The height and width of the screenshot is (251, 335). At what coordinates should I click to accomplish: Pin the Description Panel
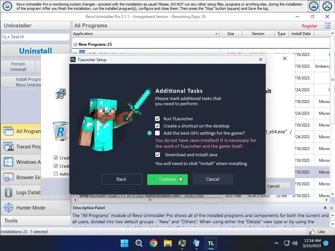[x=325, y=208]
